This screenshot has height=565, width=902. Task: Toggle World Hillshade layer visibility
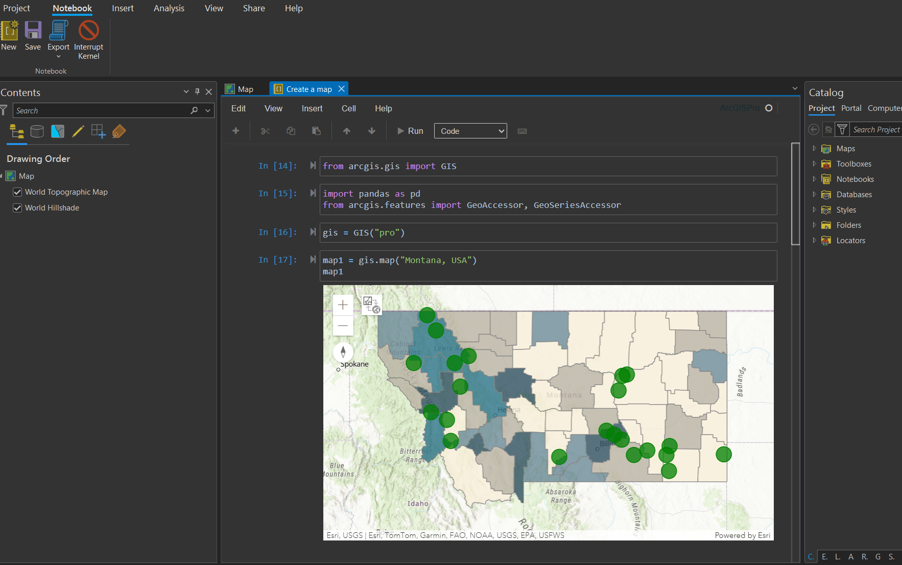(x=17, y=208)
